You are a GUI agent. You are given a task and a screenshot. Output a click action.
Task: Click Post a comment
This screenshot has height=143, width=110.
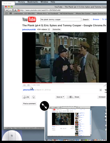coord(29,103)
